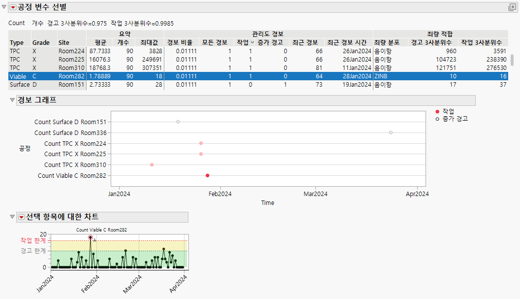Click the 16076.3 mean value cell

click(100, 60)
